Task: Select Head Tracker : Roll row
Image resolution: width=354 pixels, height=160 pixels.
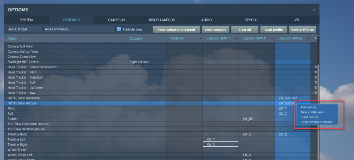Action: [160, 82]
